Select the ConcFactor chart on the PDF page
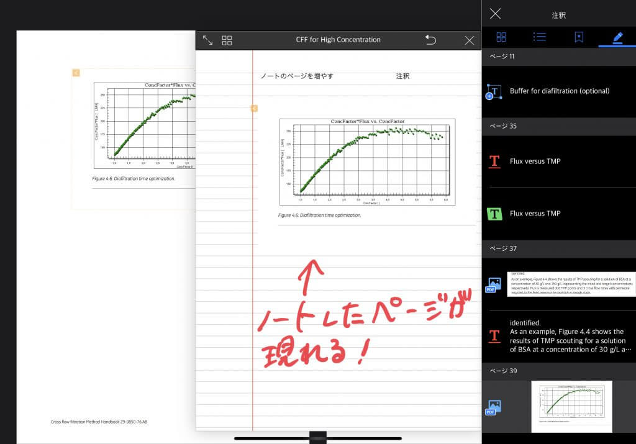 pyautogui.click(x=144, y=125)
